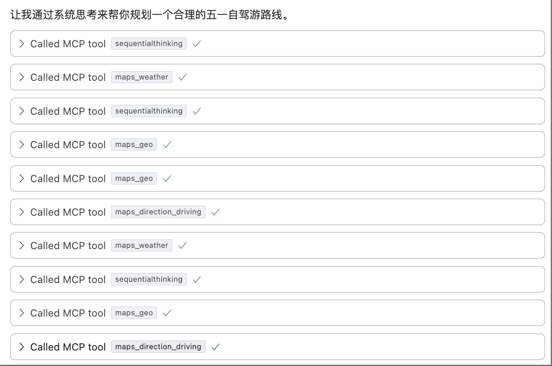Viewport: 552px width, 366px height.
Task: Click the checkmark beside the last maps_geo badge
Action: [x=167, y=313]
